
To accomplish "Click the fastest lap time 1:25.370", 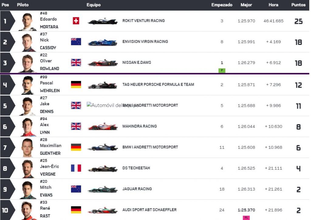I will [x=246, y=210].
